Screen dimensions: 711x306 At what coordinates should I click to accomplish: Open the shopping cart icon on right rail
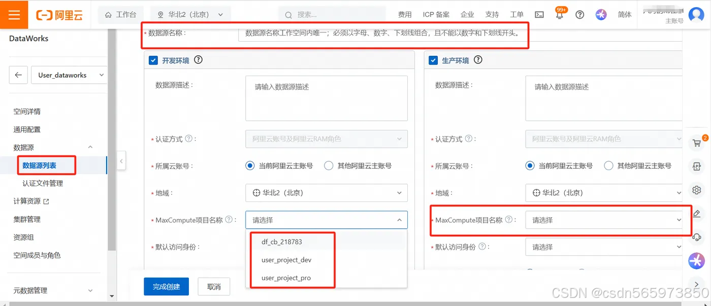pos(697,143)
